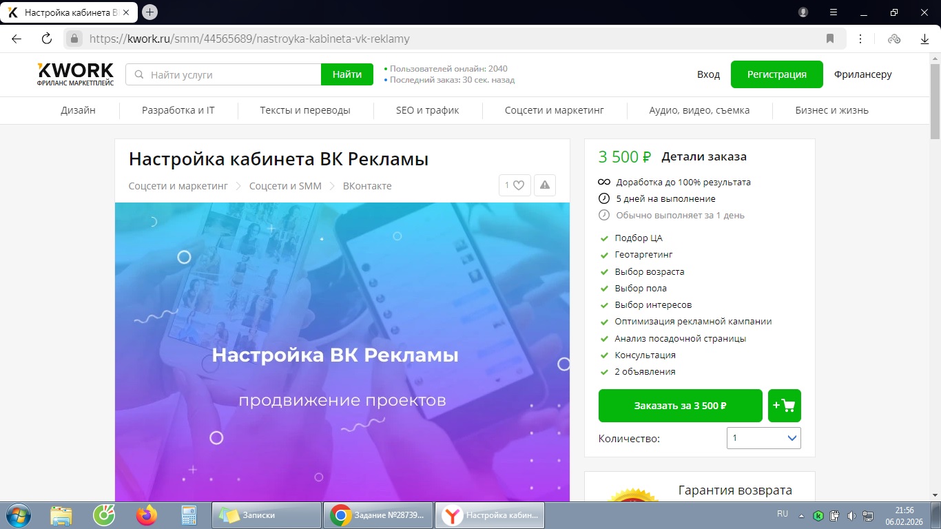This screenshot has width=941, height=529.
Task: Click the green Kaspersky tray icon
Action: pyautogui.click(x=818, y=515)
